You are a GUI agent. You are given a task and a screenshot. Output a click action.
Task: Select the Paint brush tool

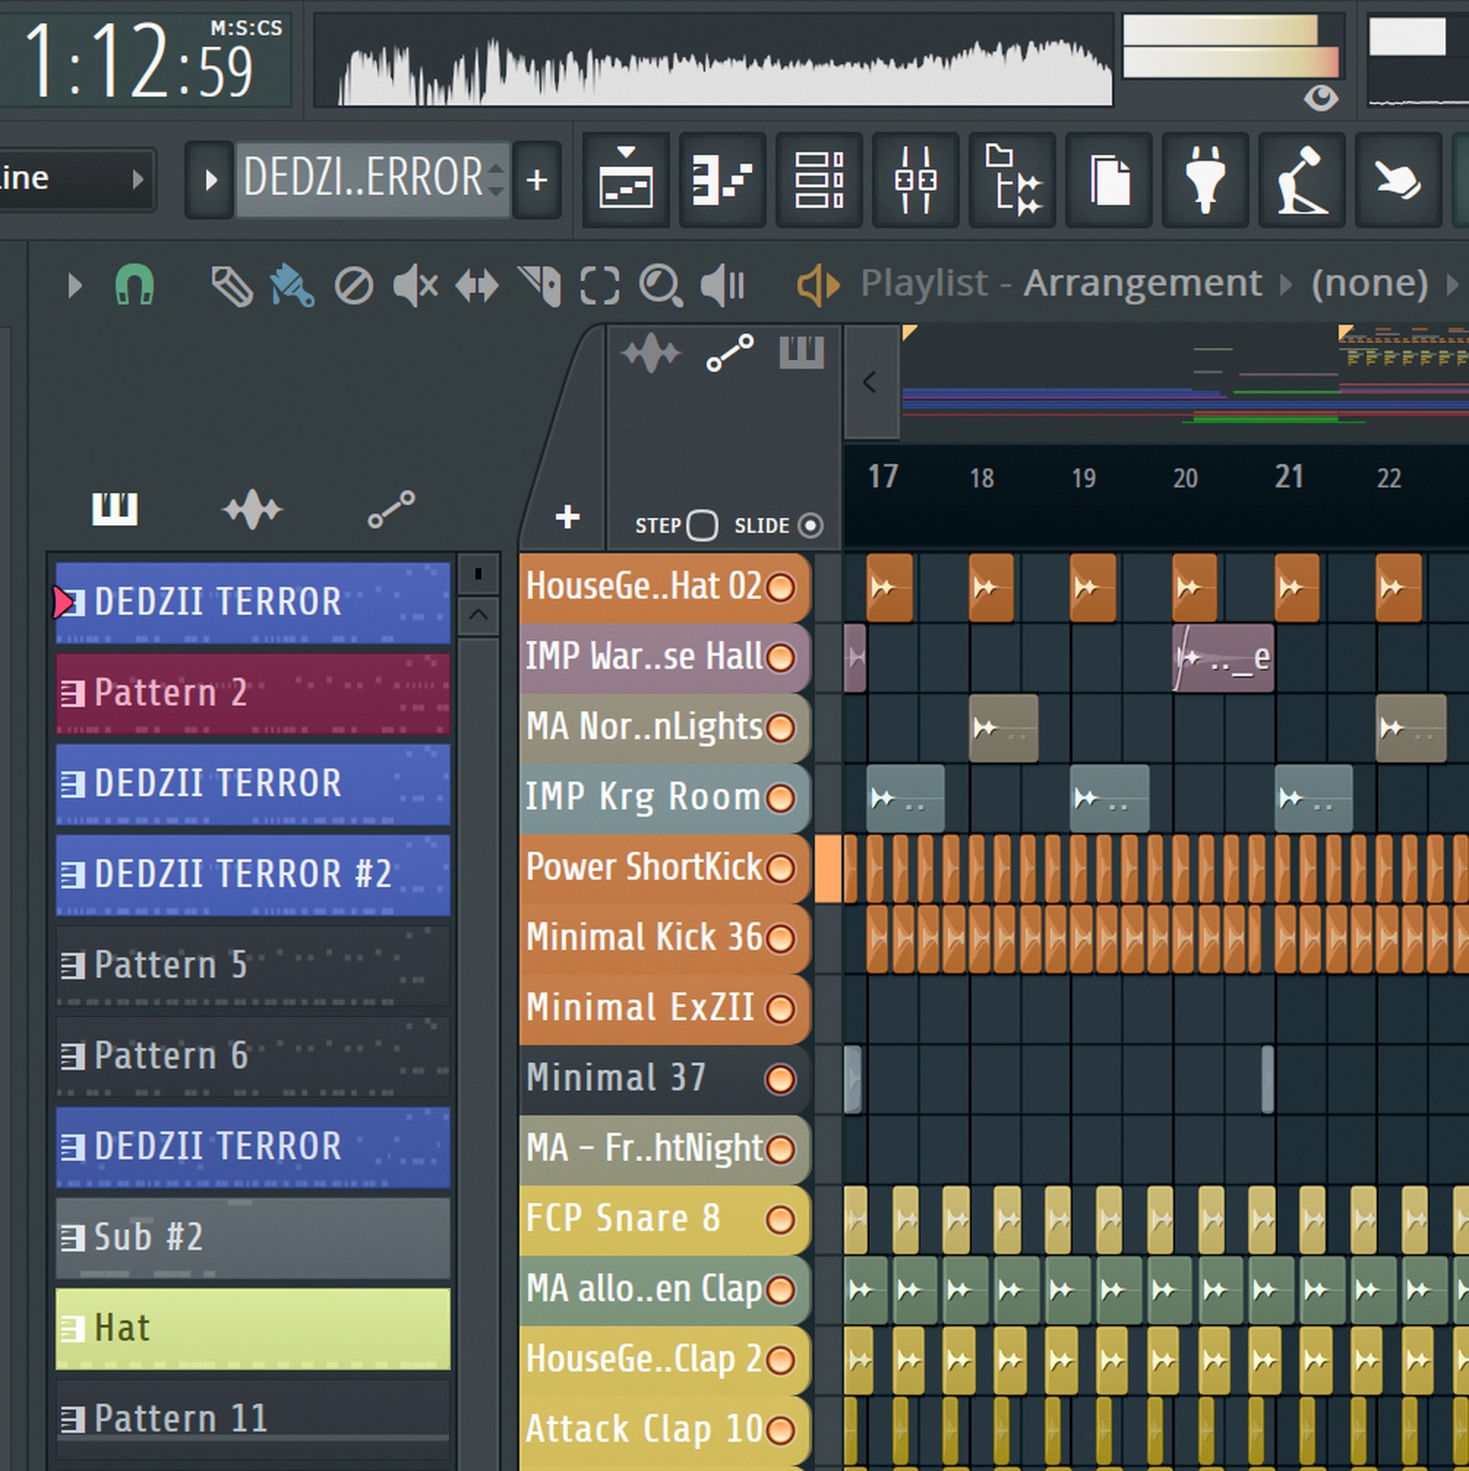click(x=292, y=286)
